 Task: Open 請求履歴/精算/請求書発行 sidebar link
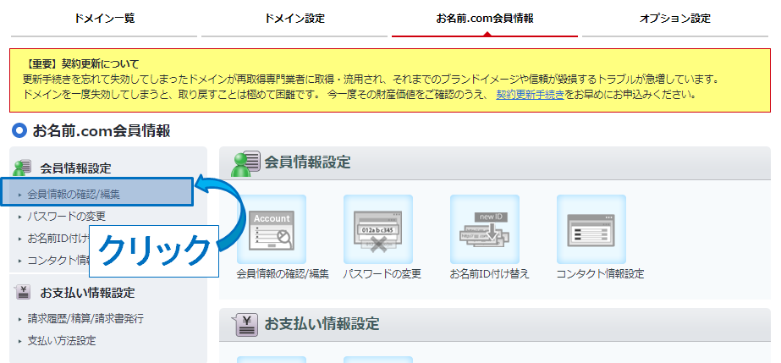pyautogui.click(x=85, y=319)
